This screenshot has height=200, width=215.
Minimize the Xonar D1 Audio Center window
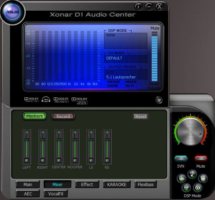(x=149, y=6)
